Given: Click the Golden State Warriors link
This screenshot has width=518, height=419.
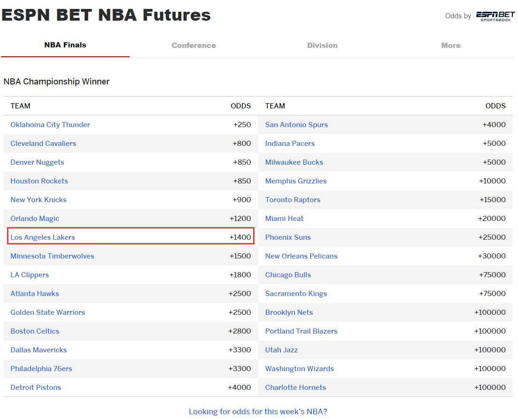Looking at the screenshot, I should click(47, 312).
